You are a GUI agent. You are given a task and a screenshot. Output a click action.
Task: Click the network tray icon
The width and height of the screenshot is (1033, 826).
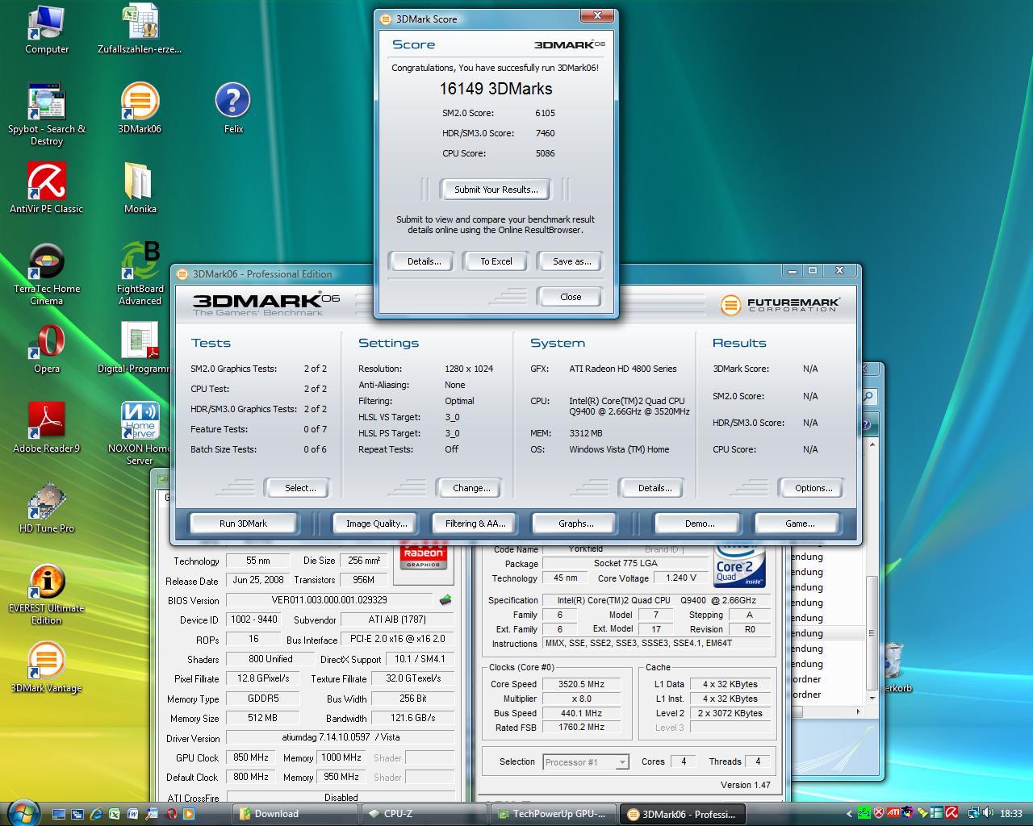pyautogui.click(x=973, y=813)
